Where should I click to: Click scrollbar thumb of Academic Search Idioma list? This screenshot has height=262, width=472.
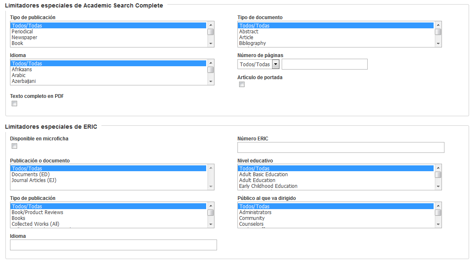point(211,70)
